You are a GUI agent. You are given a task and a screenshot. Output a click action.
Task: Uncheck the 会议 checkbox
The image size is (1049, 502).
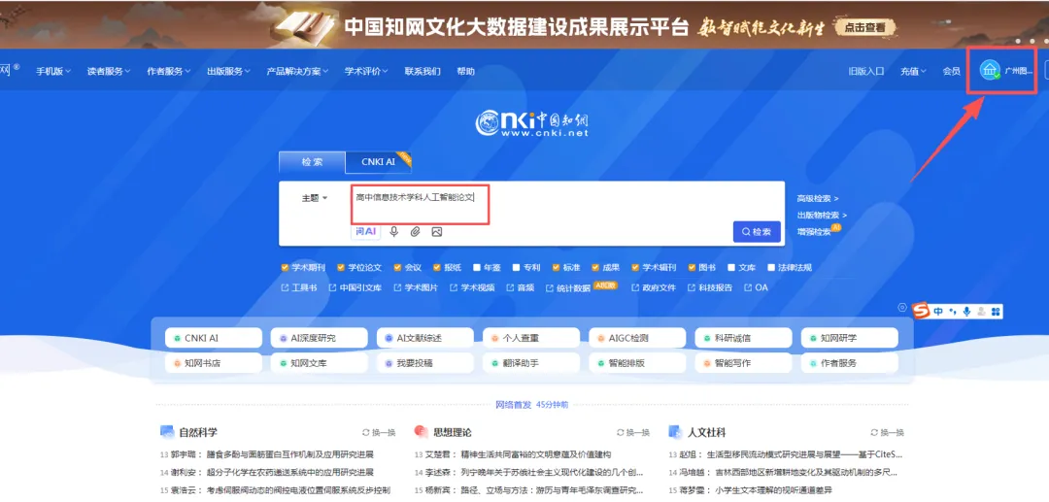[397, 267]
